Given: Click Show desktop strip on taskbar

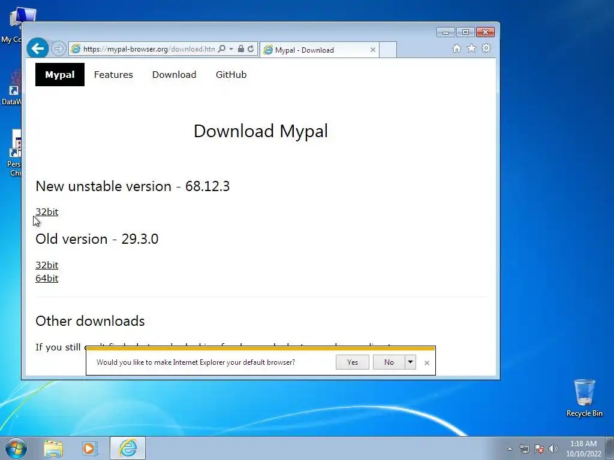Looking at the screenshot, I should (x=610, y=448).
